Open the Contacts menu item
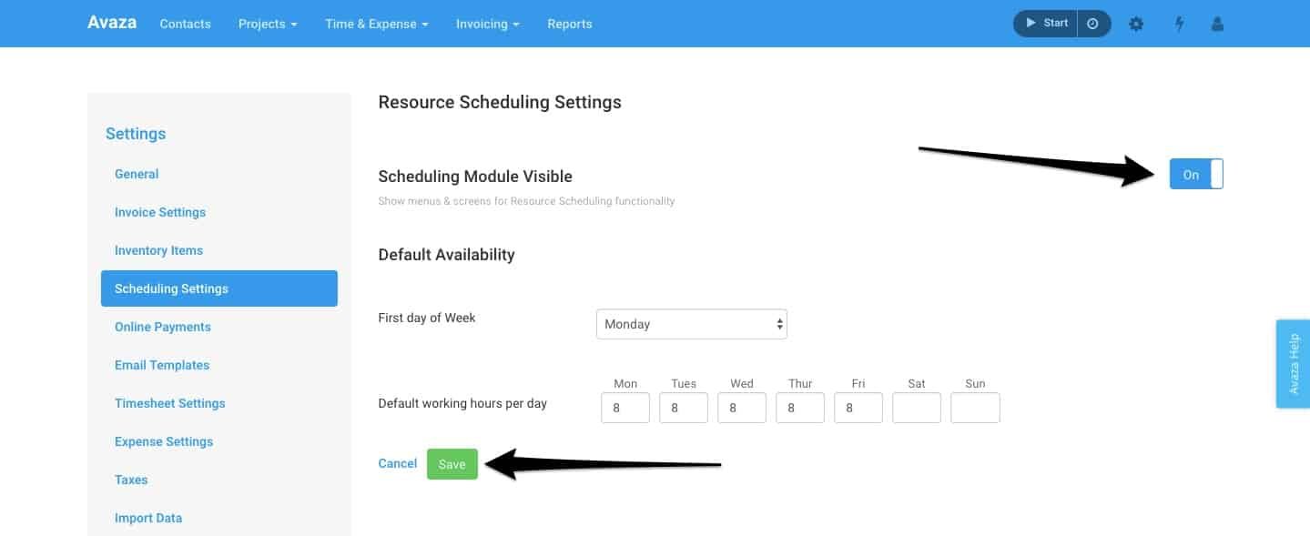This screenshot has width=1310, height=536. [185, 24]
